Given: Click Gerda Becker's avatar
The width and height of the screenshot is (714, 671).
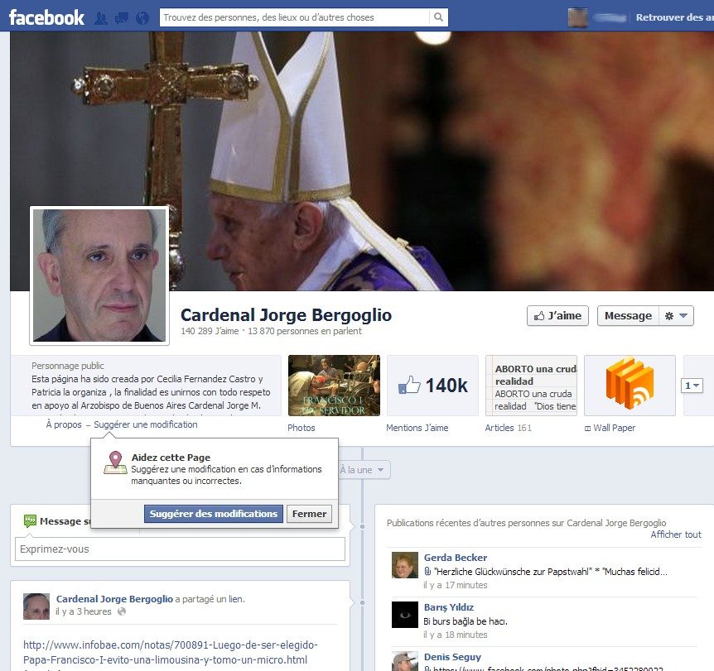Looking at the screenshot, I should (405, 565).
